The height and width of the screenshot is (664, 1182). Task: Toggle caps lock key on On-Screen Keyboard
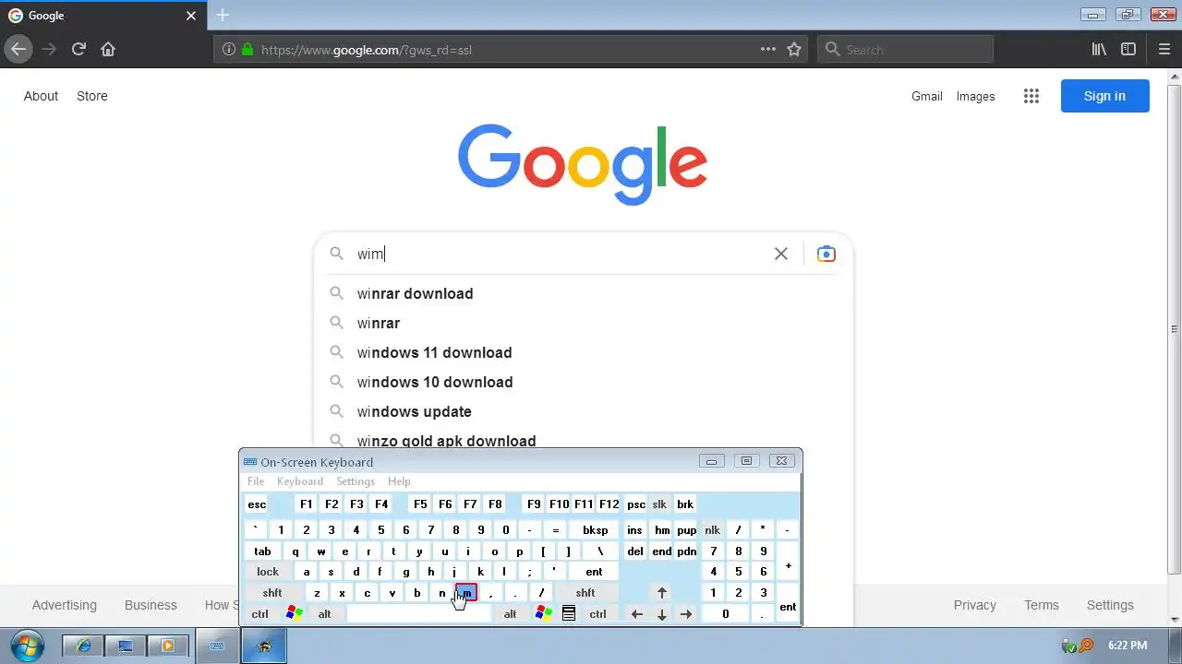click(268, 572)
